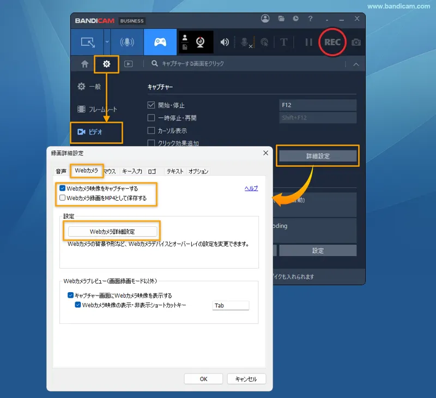This screenshot has height=398, width=436.
Task: Open recording mode dropdown arrow
Action: coord(107,42)
